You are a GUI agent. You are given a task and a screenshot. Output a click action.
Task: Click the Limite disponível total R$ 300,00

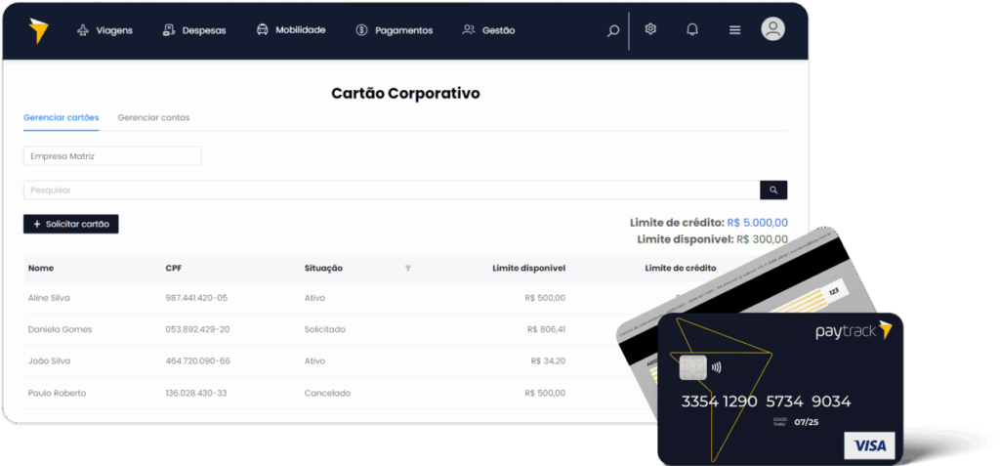pos(762,239)
